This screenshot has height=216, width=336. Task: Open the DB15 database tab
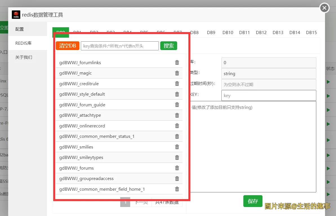click(311, 32)
